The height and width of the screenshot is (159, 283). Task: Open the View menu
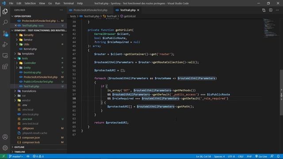click(x=42, y=3)
